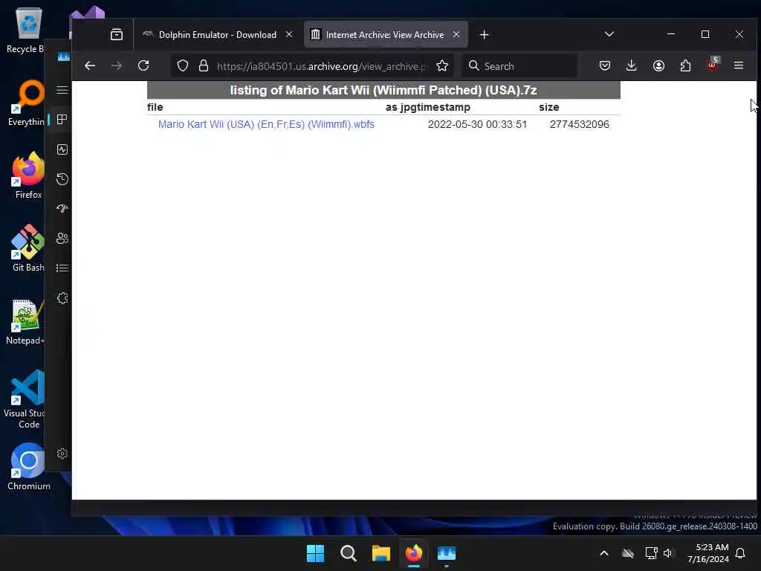Select the Git Bash desktop shortcut
This screenshot has height=571, width=761.
click(x=27, y=248)
